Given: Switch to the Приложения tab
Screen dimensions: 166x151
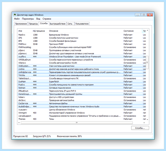Looking at the screenshot, I should point(21,24).
